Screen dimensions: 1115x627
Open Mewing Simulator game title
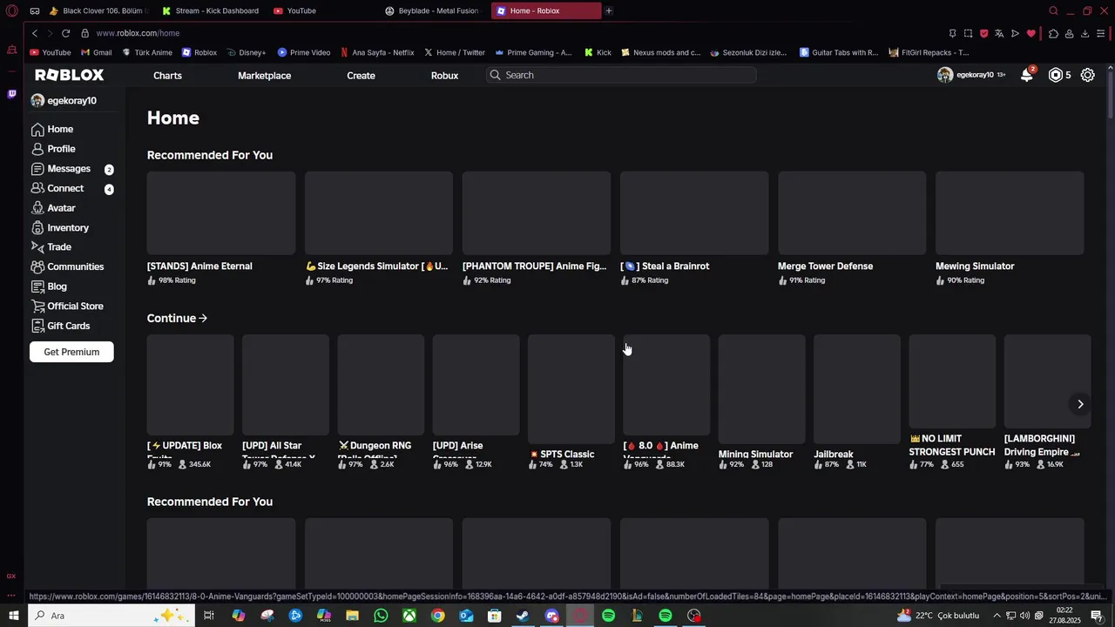pyautogui.click(x=975, y=266)
